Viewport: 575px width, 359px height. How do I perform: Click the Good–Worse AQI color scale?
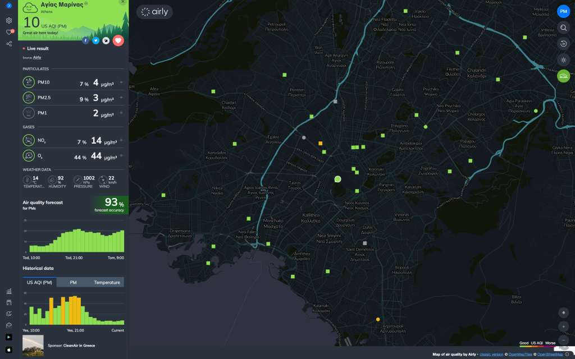(537, 346)
